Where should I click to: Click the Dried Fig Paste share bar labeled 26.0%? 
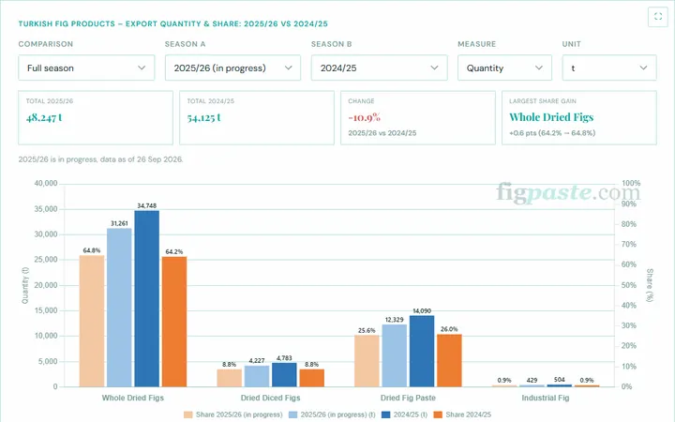point(449,360)
